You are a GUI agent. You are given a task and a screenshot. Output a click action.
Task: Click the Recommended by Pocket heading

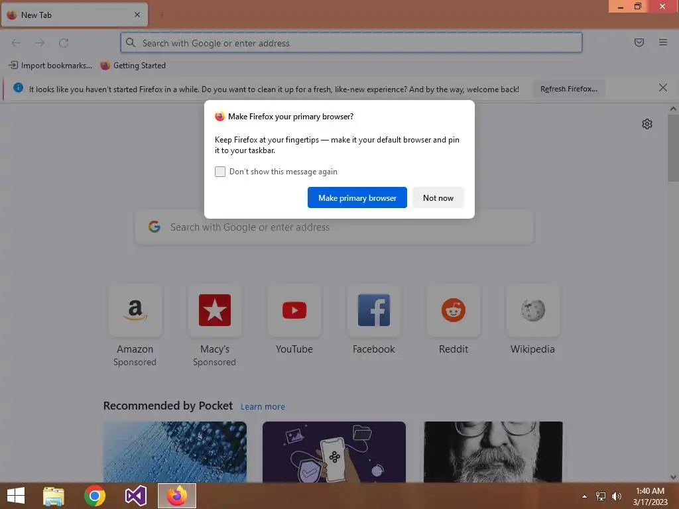[168, 406]
